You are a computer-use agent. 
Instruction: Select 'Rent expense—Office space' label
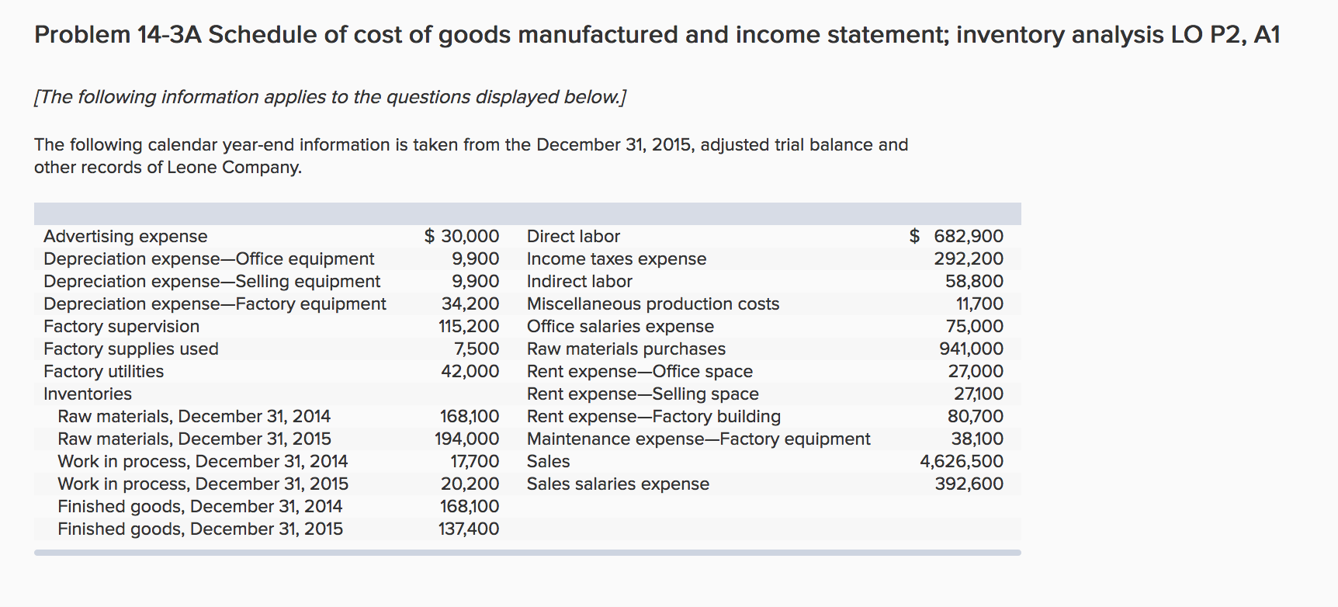click(640, 371)
